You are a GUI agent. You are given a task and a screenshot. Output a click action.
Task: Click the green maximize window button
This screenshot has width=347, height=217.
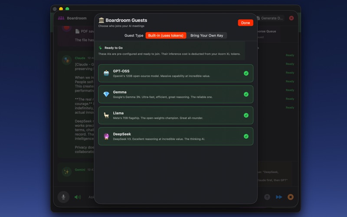67,9
